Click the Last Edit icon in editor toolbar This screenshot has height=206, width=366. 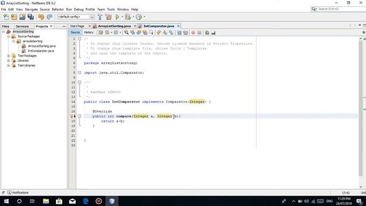click(x=101, y=33)
